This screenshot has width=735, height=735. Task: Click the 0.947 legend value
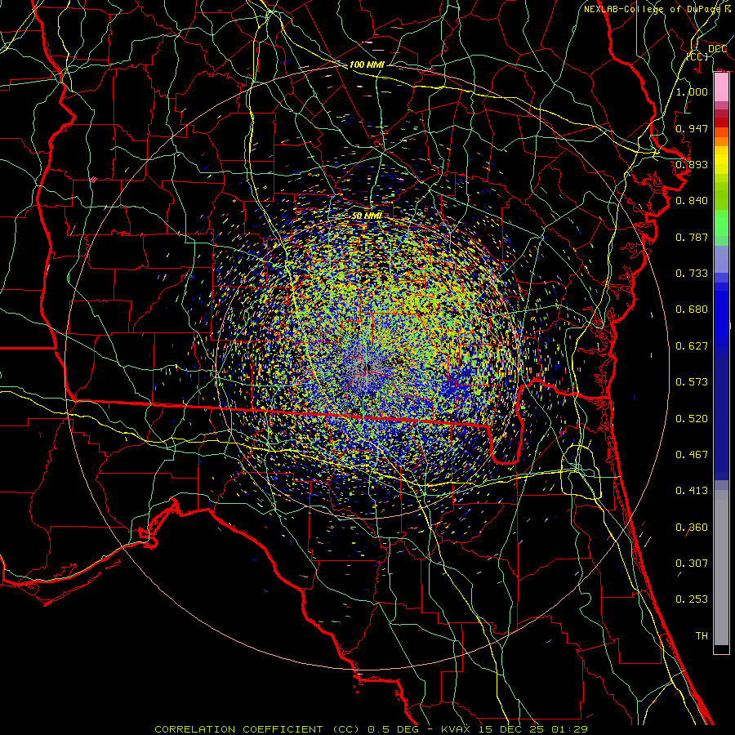pyautogui.click(x=692, y=128)
